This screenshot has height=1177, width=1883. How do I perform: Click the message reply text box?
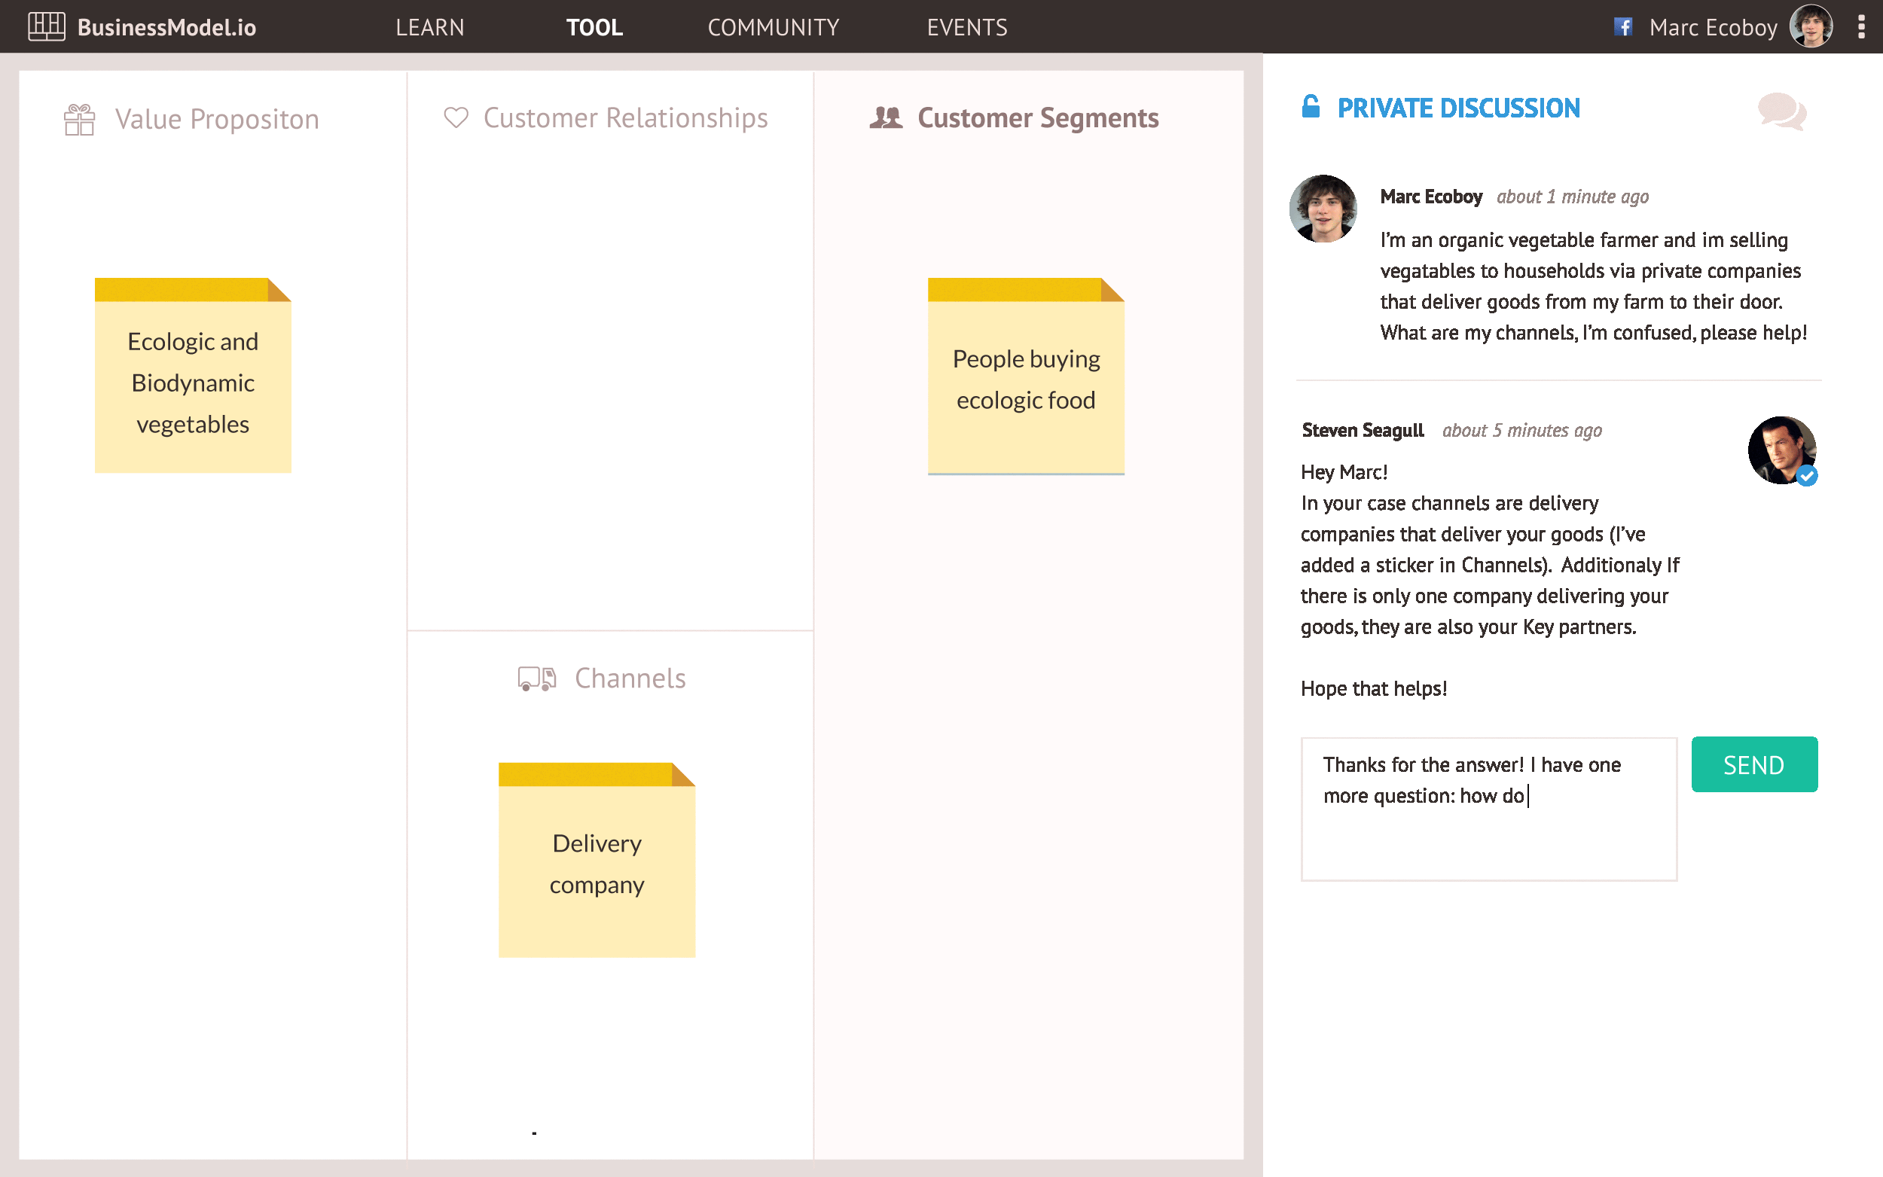[1488, 810]
